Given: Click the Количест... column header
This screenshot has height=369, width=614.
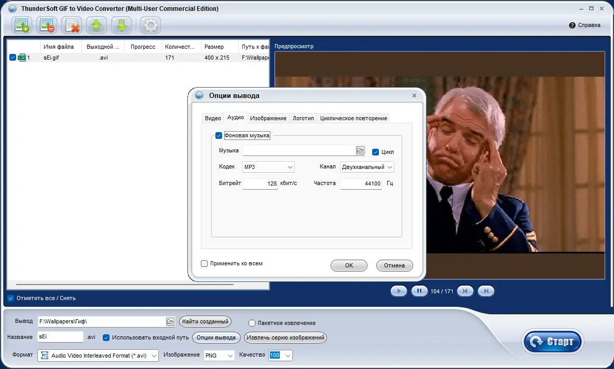Looking at the screenshot, I should point(181,47).
